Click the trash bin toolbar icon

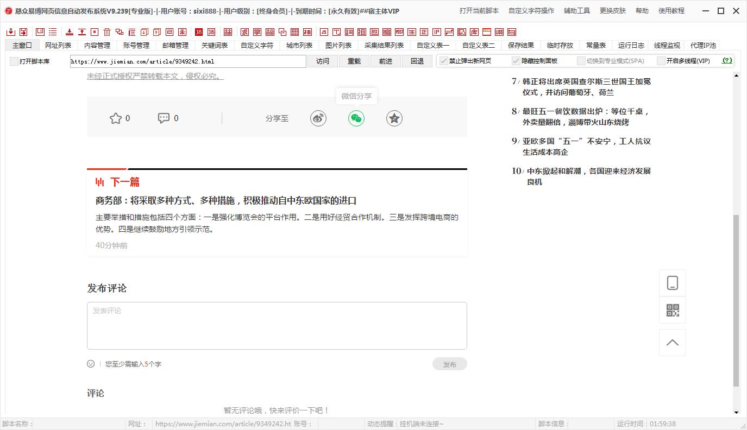(x=107, y=32)
